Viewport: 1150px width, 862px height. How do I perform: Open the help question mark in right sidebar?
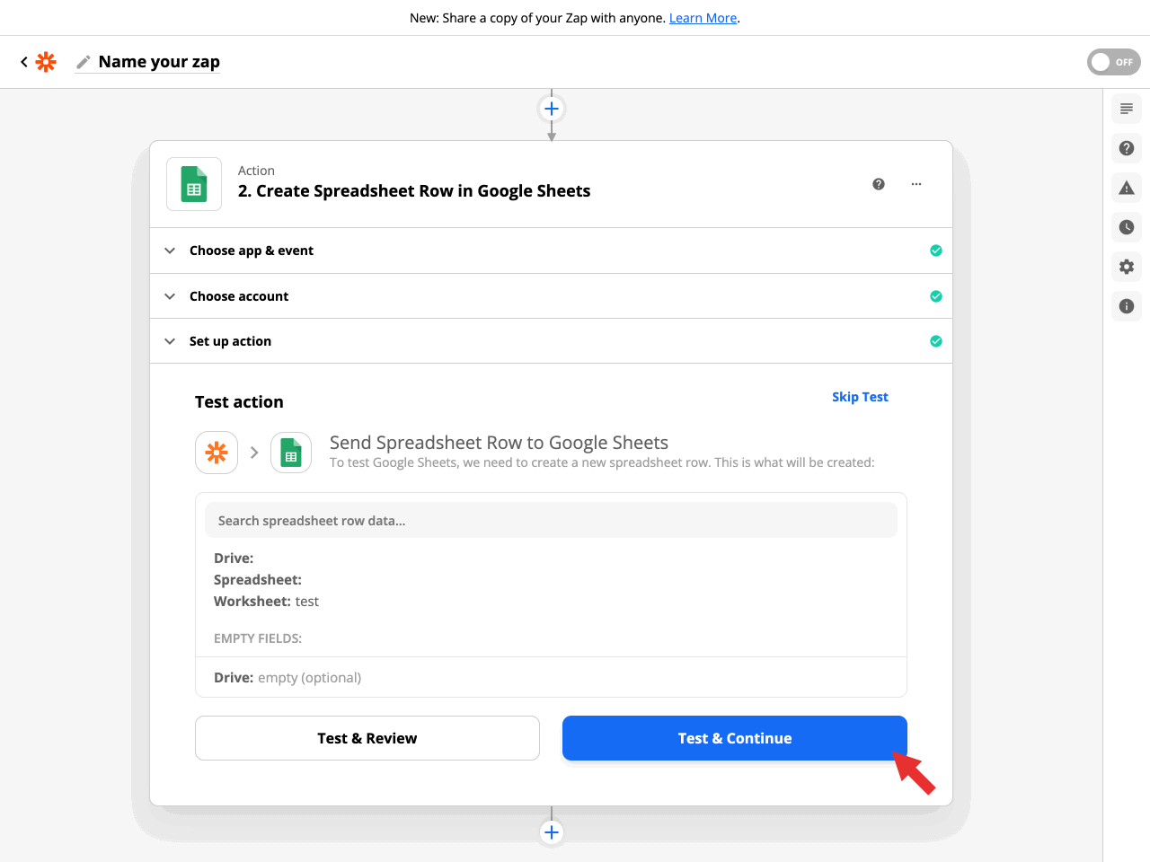tap(1127, 148)
